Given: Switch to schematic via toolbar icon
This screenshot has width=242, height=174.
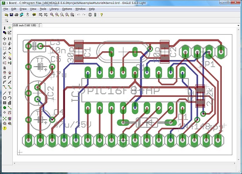Looking at the screenshot, I should [28, 15].
